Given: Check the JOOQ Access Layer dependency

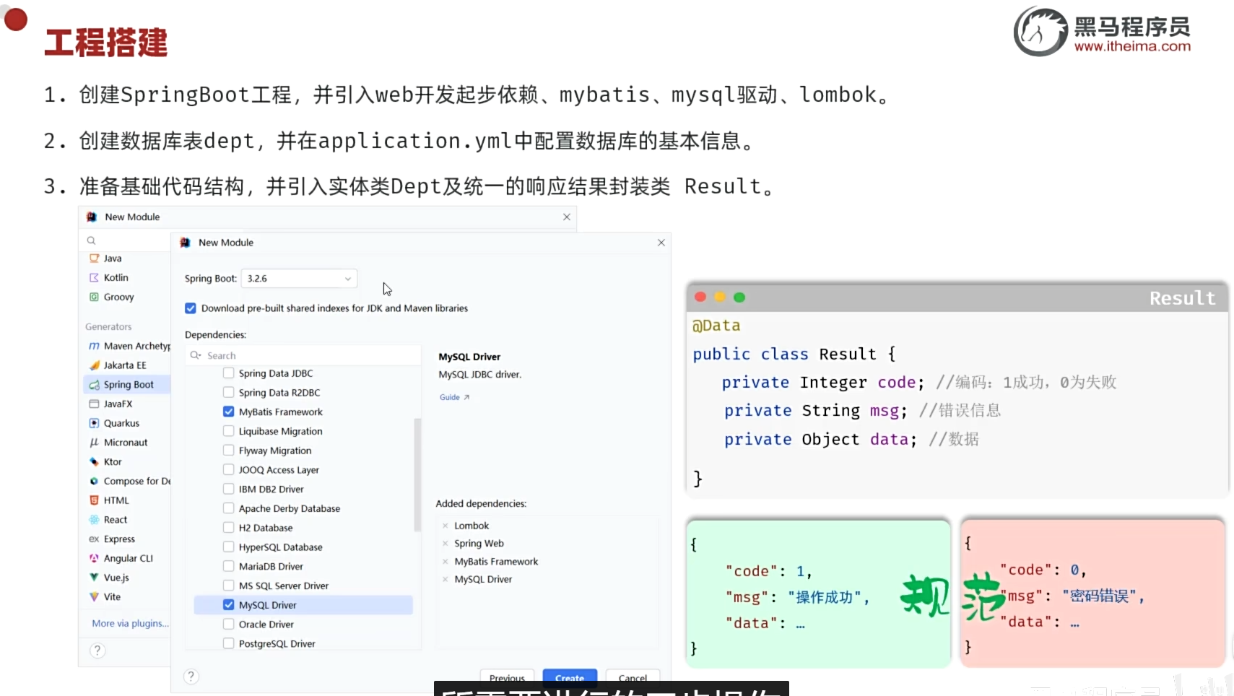Looking at the screenshot, I should tap(228, 470).
